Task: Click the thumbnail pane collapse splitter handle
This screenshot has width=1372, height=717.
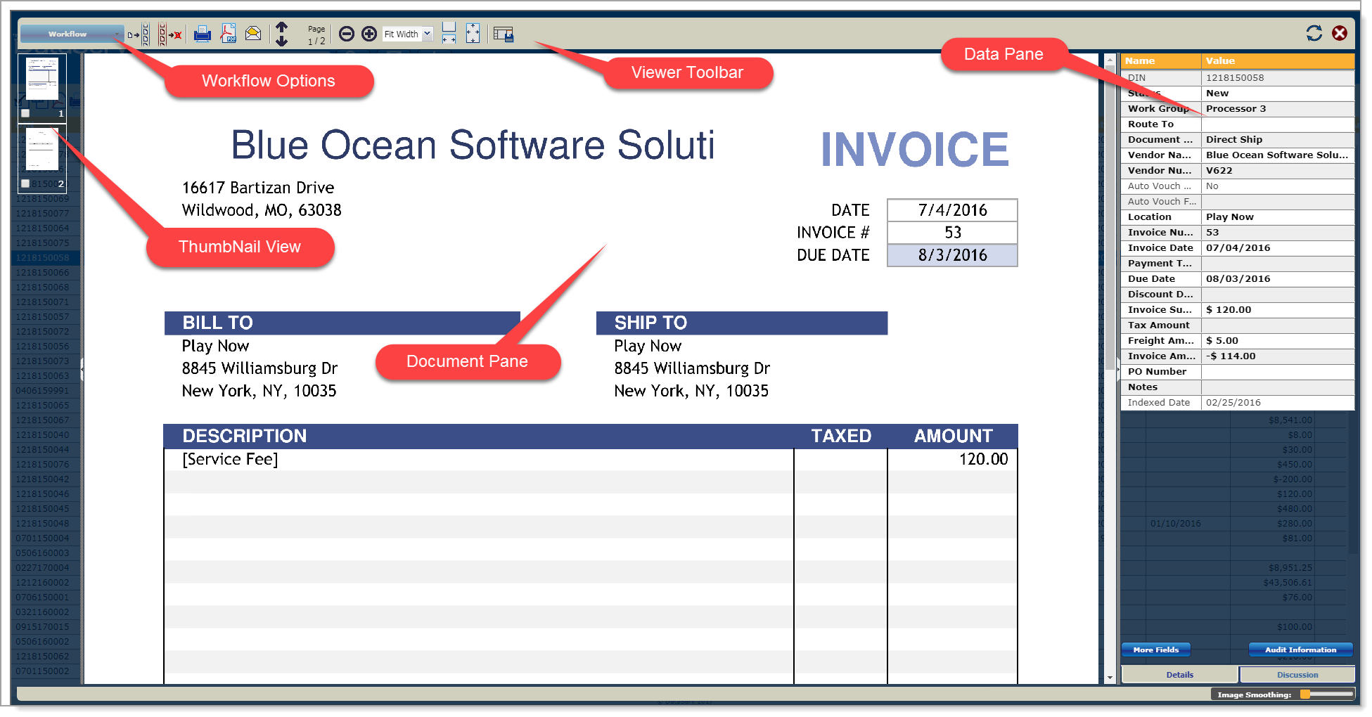Action: coord(82,368)
